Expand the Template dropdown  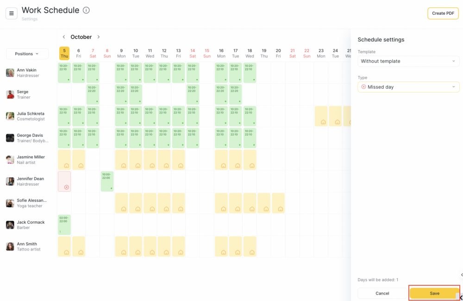(x=408, y=61)
